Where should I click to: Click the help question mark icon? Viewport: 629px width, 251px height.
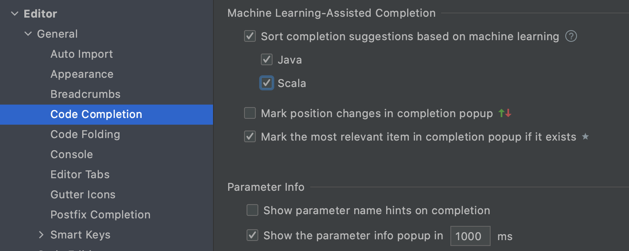click(x=571, y=36)
